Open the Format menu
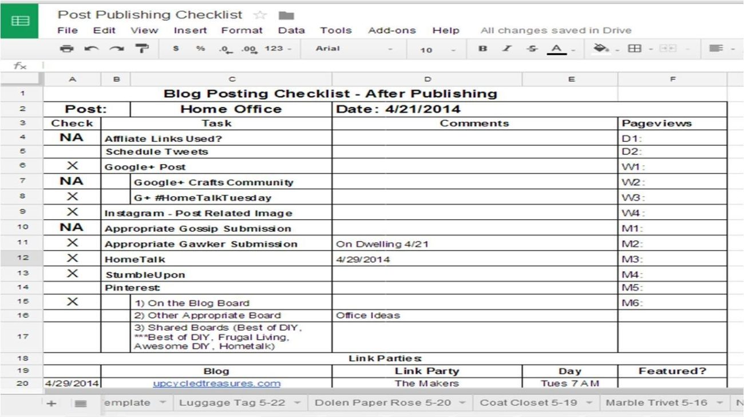744x417 pixels. [242, 30]
